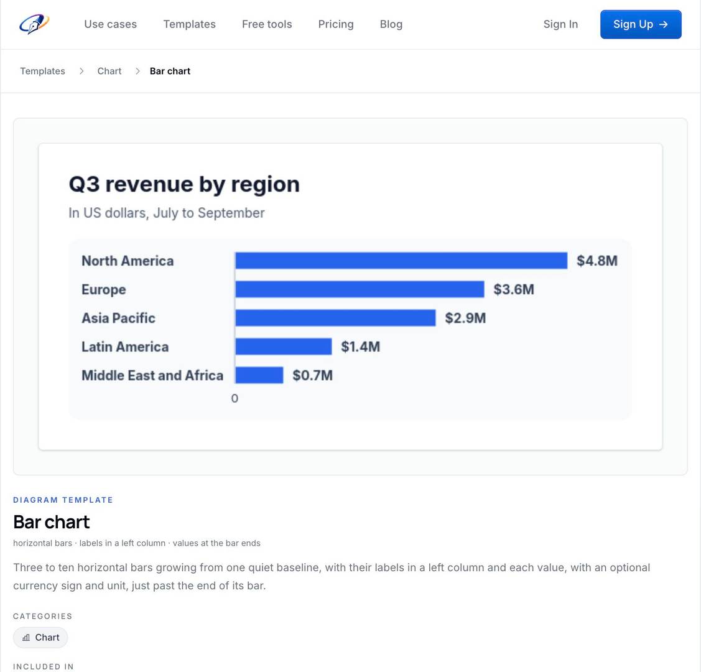The height and width of the screenshot is (672, 701).
Task: Click the North America bar
Action: coord(401,261)
